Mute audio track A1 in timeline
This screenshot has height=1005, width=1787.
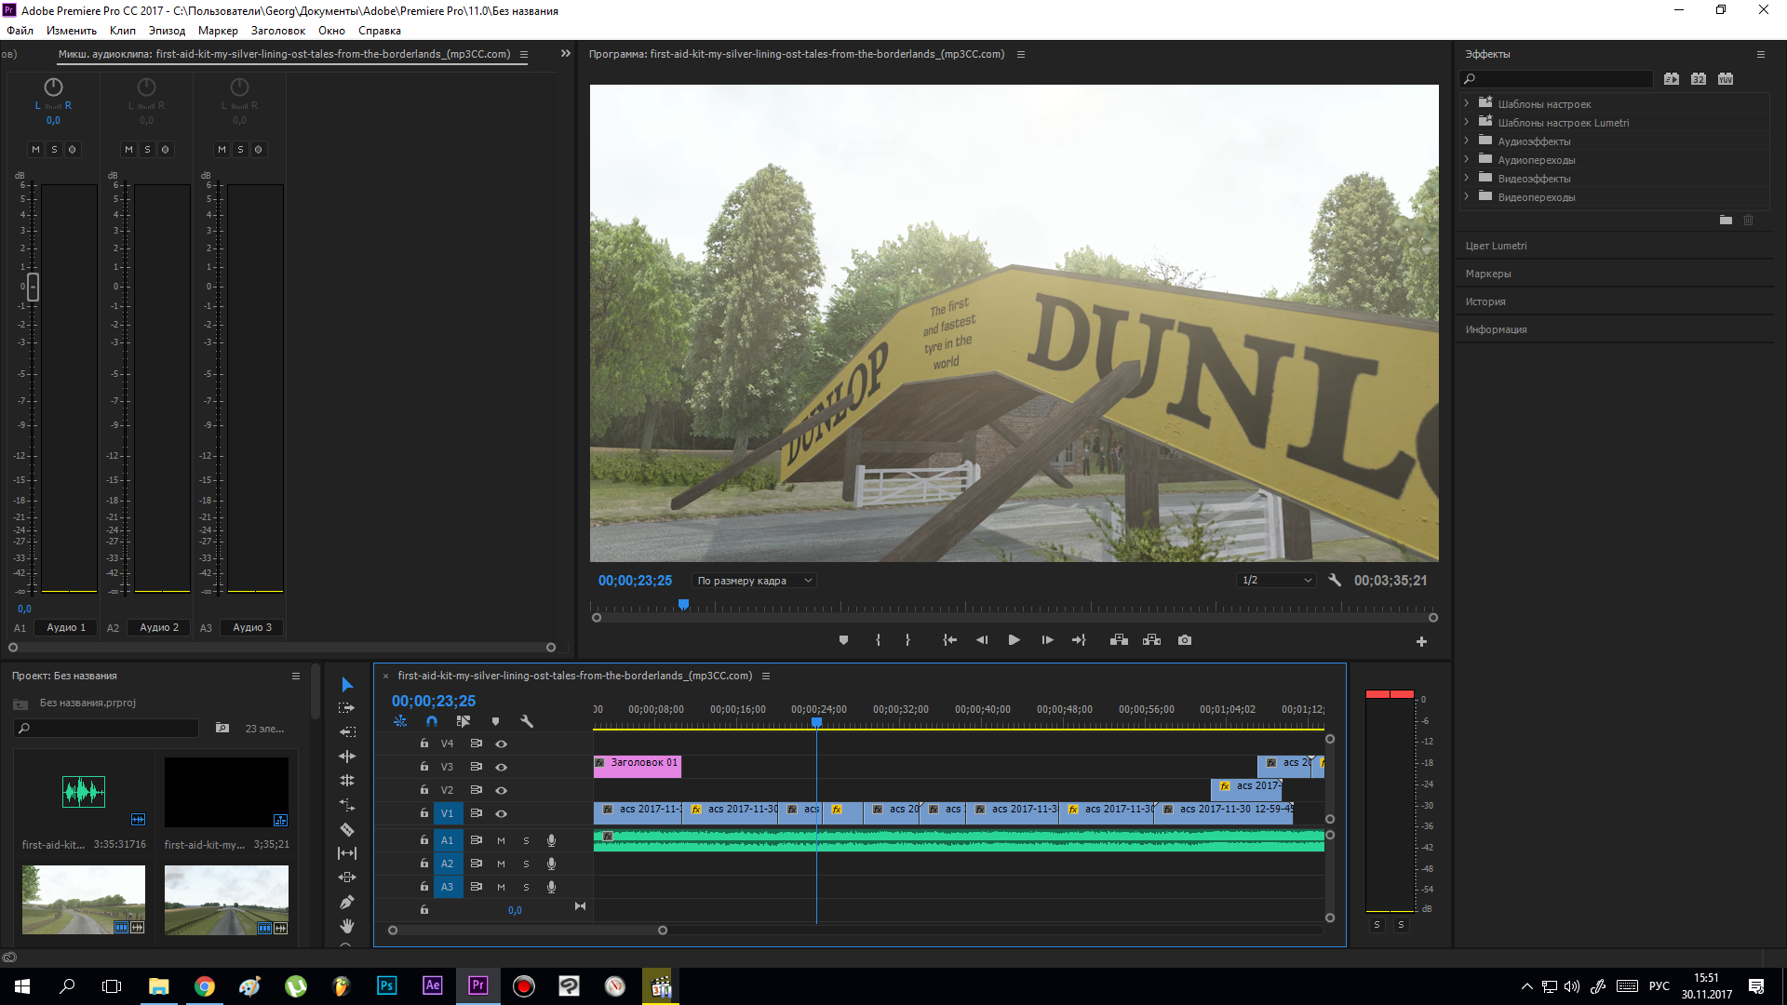point(501,840)
